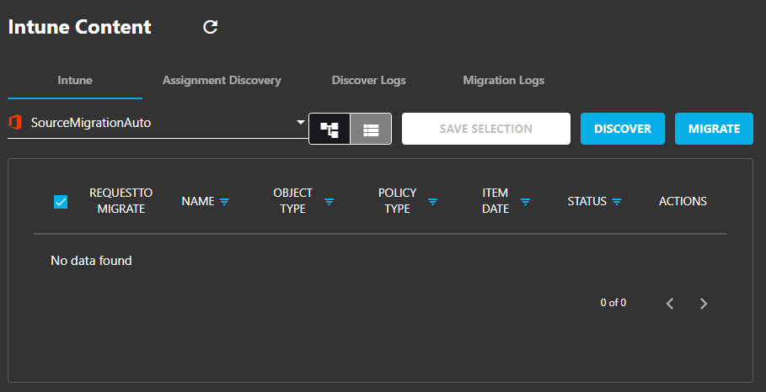Screen dimensions: 766x392
Task: Click the REQUESTTO MIGRATE header label
Action: (121, 201)
